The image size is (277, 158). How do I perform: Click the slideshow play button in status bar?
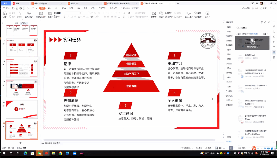231,148
